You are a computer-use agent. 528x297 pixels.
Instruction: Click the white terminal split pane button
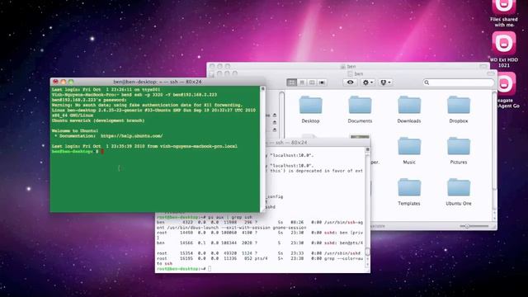[x=367, y=149]
